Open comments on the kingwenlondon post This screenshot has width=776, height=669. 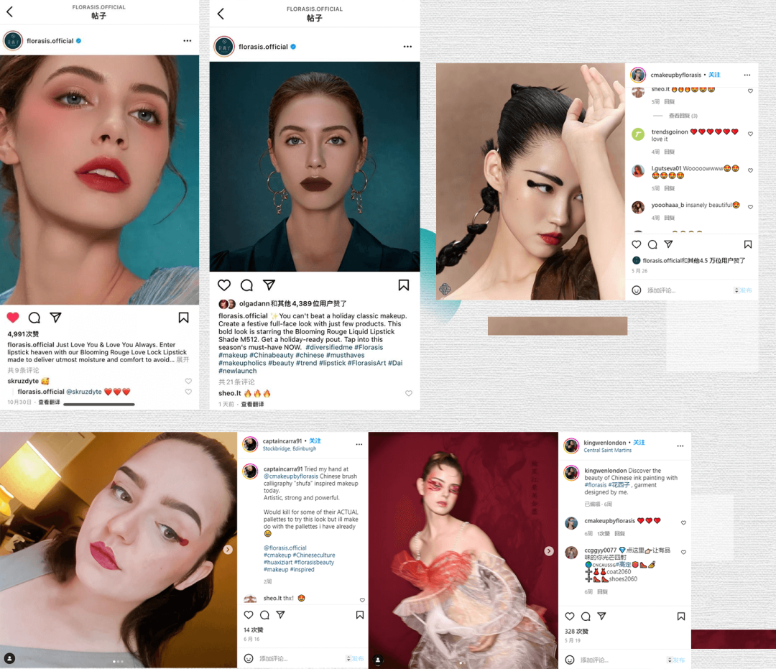point(586,616)
